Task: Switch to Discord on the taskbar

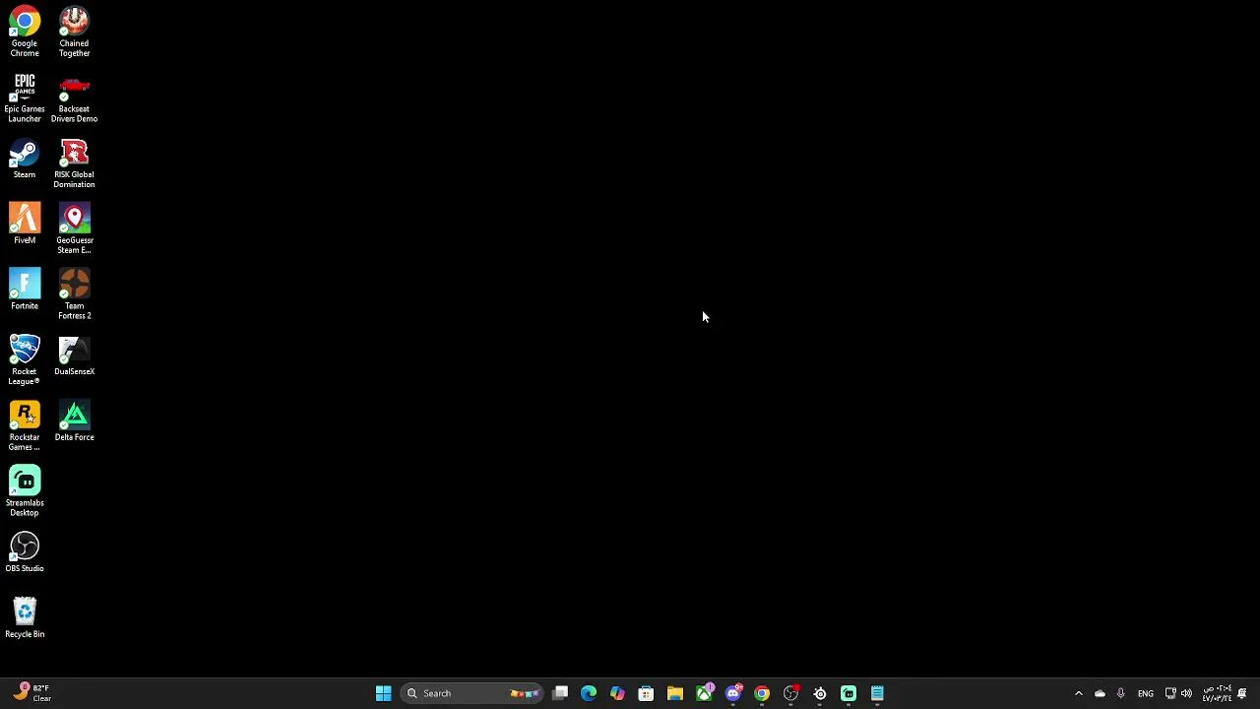Action: point(732,693)
